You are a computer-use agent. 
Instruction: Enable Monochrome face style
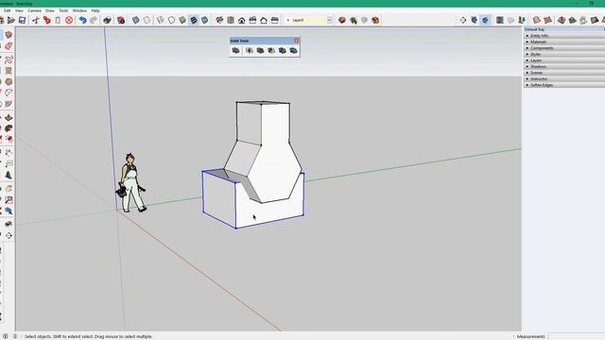[204, 20]
